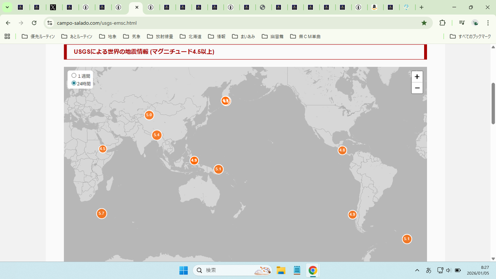Bookmark this page with the star icon
The height and width of the screenshot is (279, 496).
tap(424, 23)
